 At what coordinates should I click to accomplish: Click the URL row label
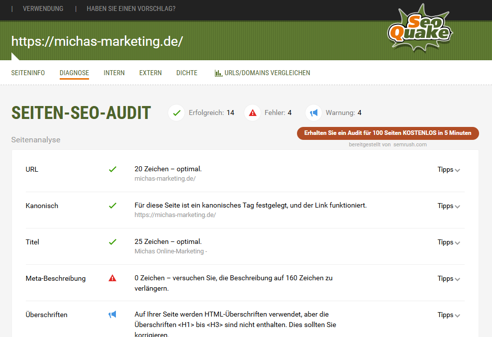click(32, 169)
